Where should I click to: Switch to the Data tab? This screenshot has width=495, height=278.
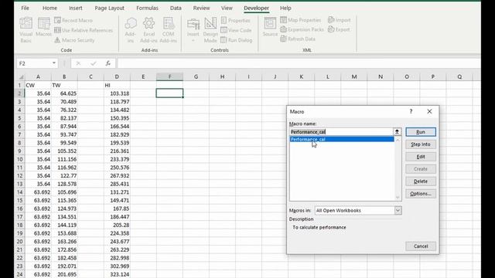tap(176, 8)
